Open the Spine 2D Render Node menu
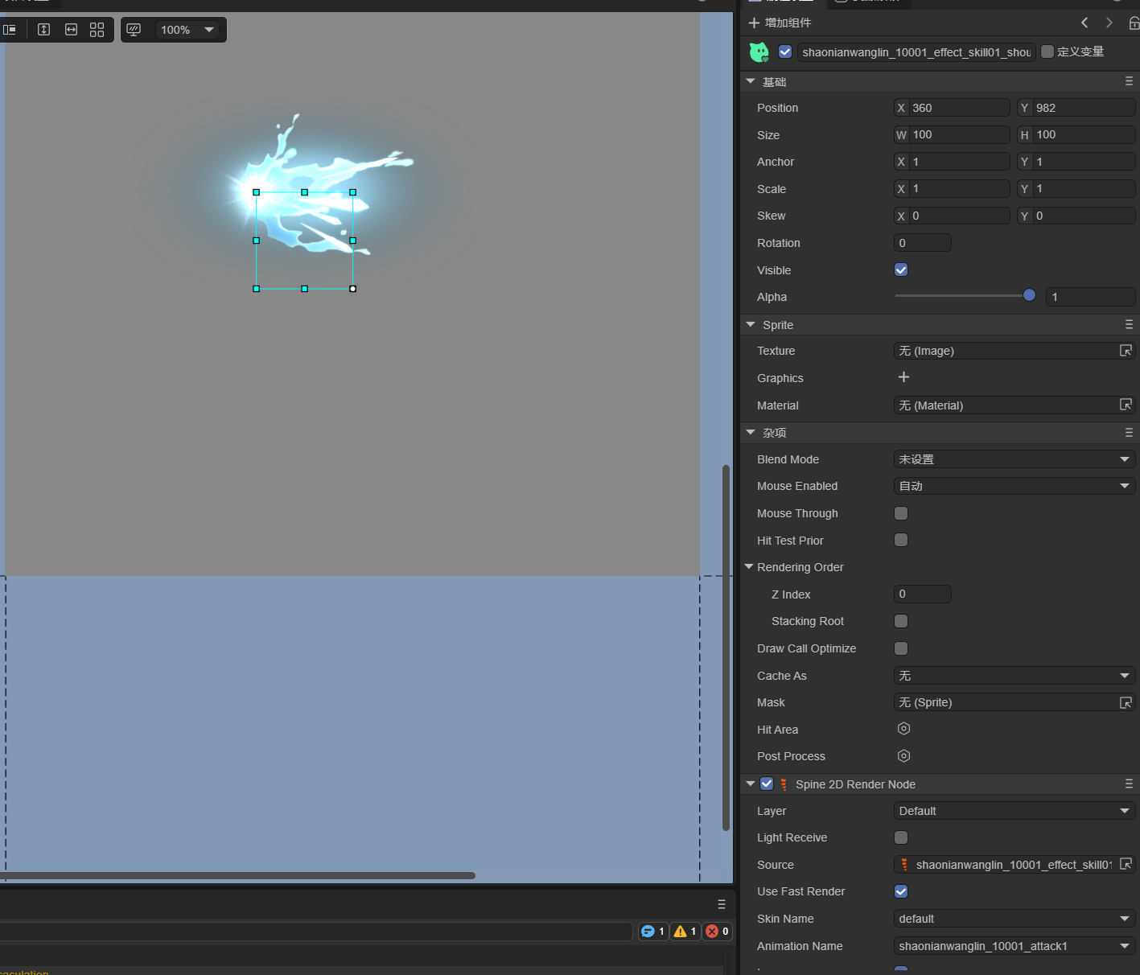The width and height of the screenshot is (1140, 975). click(1129, 784)
